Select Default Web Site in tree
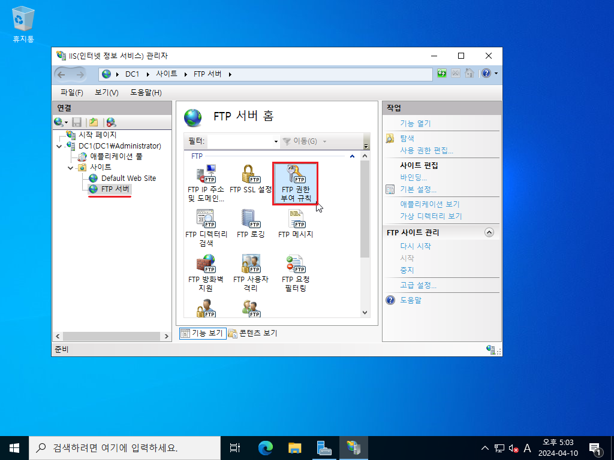614x460 pixels. (128, 178)
